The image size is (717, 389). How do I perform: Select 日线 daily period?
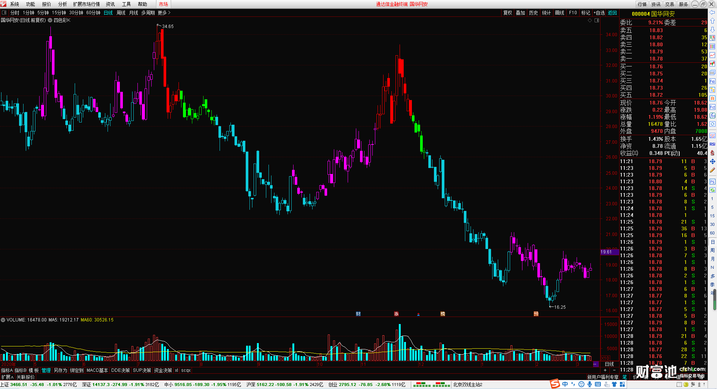point(108,13)
